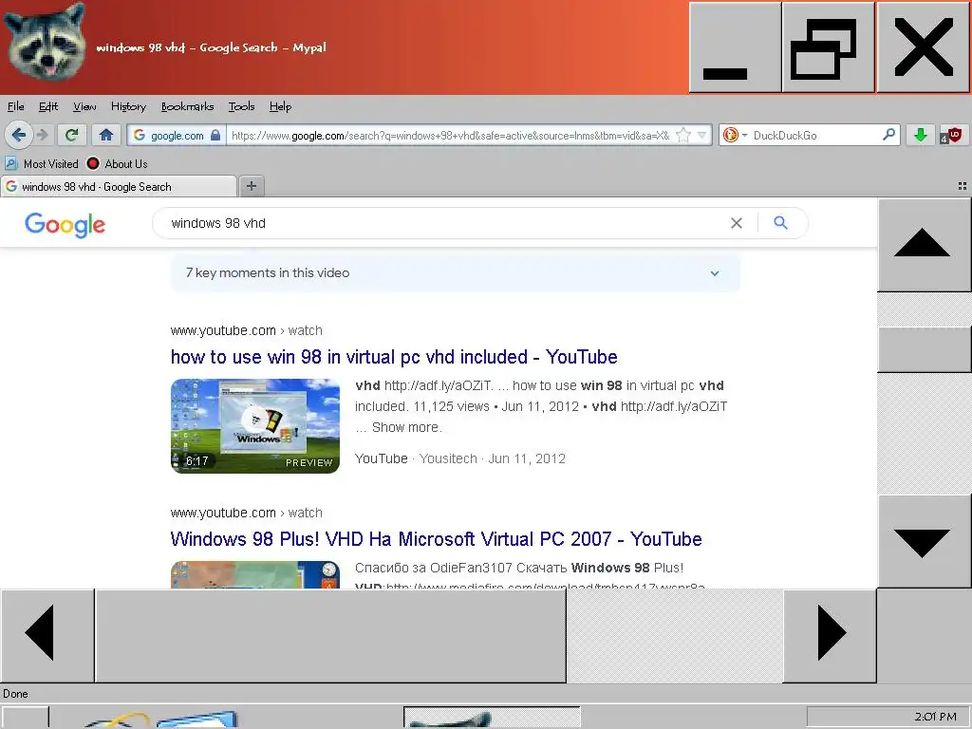This screenshot has height=729, width=972.
Task: Play the 6:17 Windows 98 video thumbnail
Action: pyautogui.click(x=255, y=426)
